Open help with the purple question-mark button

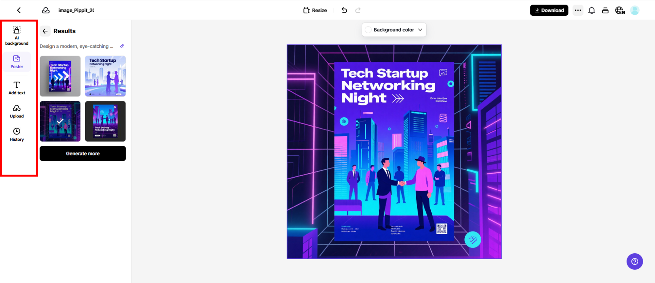pos(635,261)
